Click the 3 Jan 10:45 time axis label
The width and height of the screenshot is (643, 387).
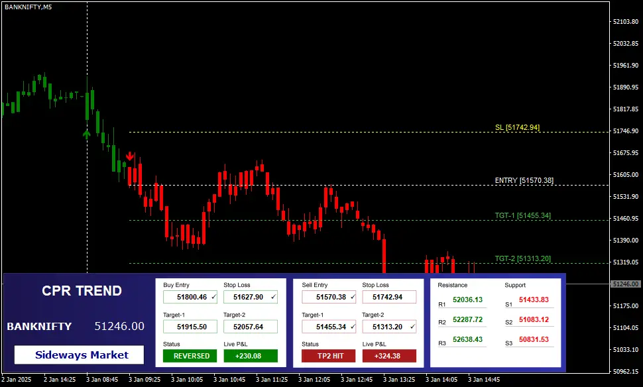229,380
